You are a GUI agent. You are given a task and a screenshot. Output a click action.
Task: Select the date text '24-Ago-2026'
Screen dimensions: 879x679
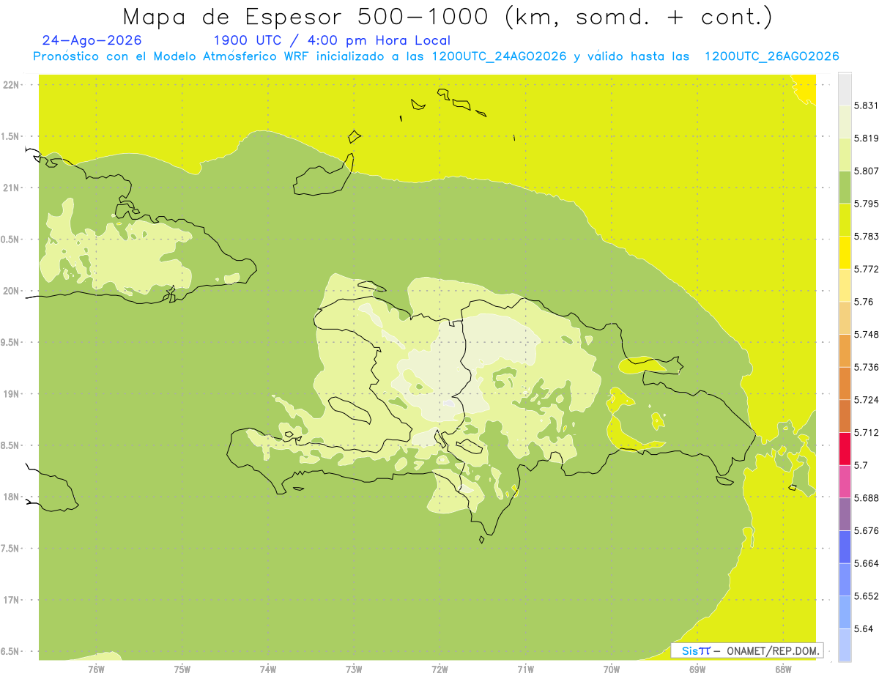point(92,40)
